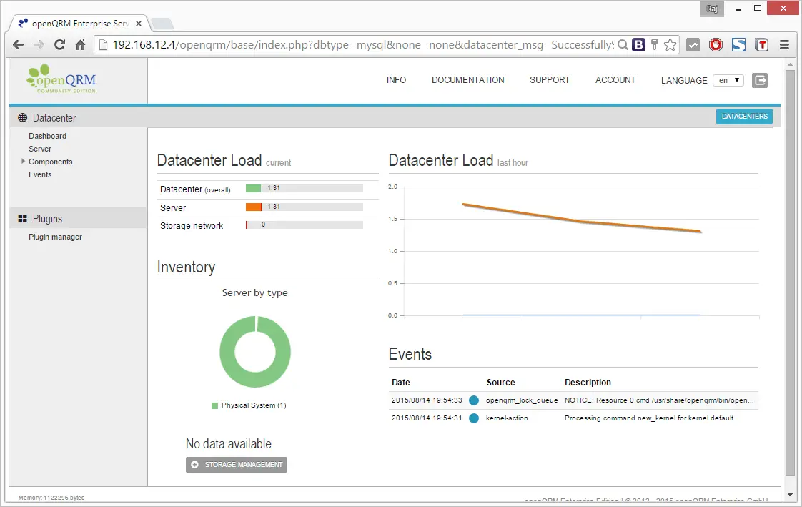Screen dimensions: 802x507
Task: Open the Events link in sidebar
Action: (x=40, y=174)
